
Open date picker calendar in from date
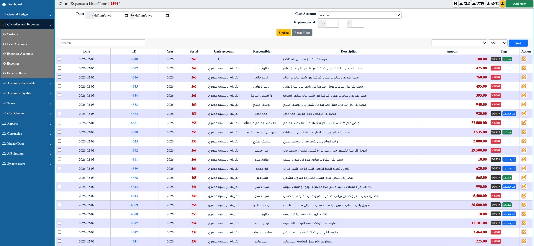tap(126, 15)
